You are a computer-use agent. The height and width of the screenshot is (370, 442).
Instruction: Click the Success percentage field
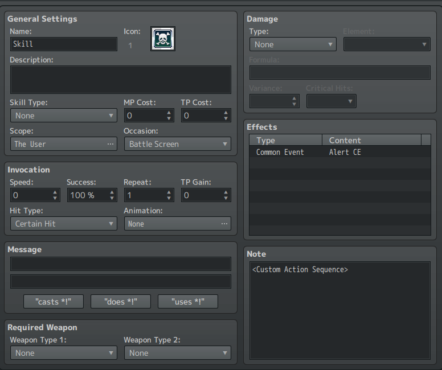tap(92, 195)
